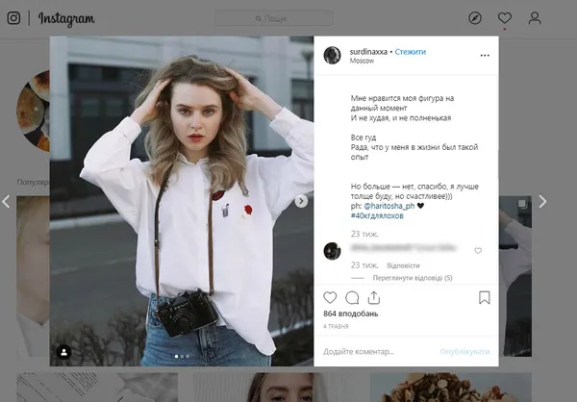
Task: Show tagged people icon on photo
Action: 63,352
